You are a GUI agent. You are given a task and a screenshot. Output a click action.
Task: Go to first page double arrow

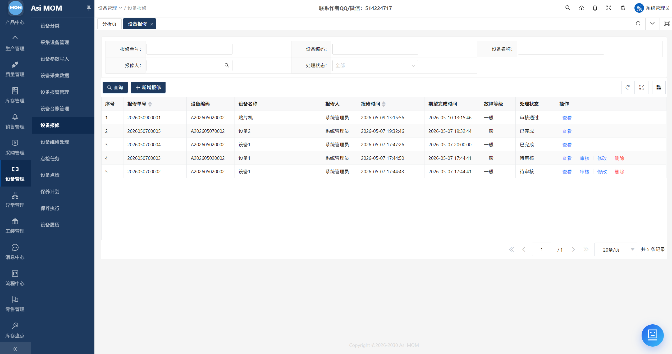pos(511,249)
